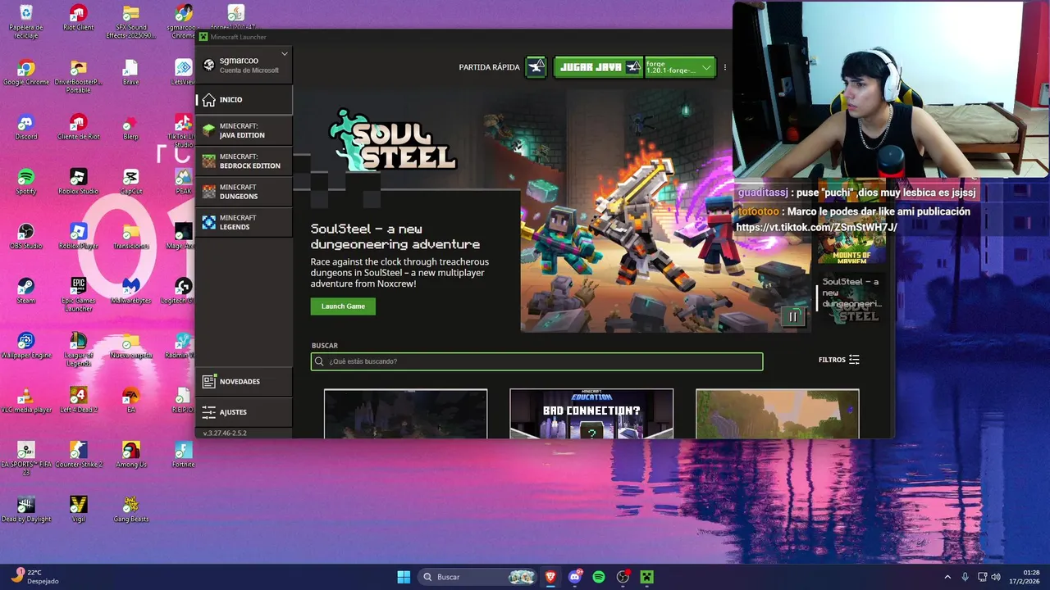
Task: Open the Fortnite desktop icon
Action: click(x=183, y=455)
